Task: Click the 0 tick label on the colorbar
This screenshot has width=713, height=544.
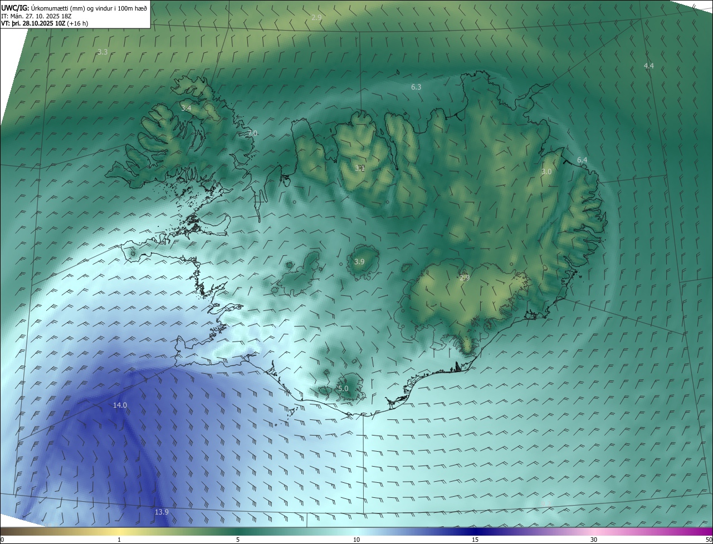Action: (2, 540)
